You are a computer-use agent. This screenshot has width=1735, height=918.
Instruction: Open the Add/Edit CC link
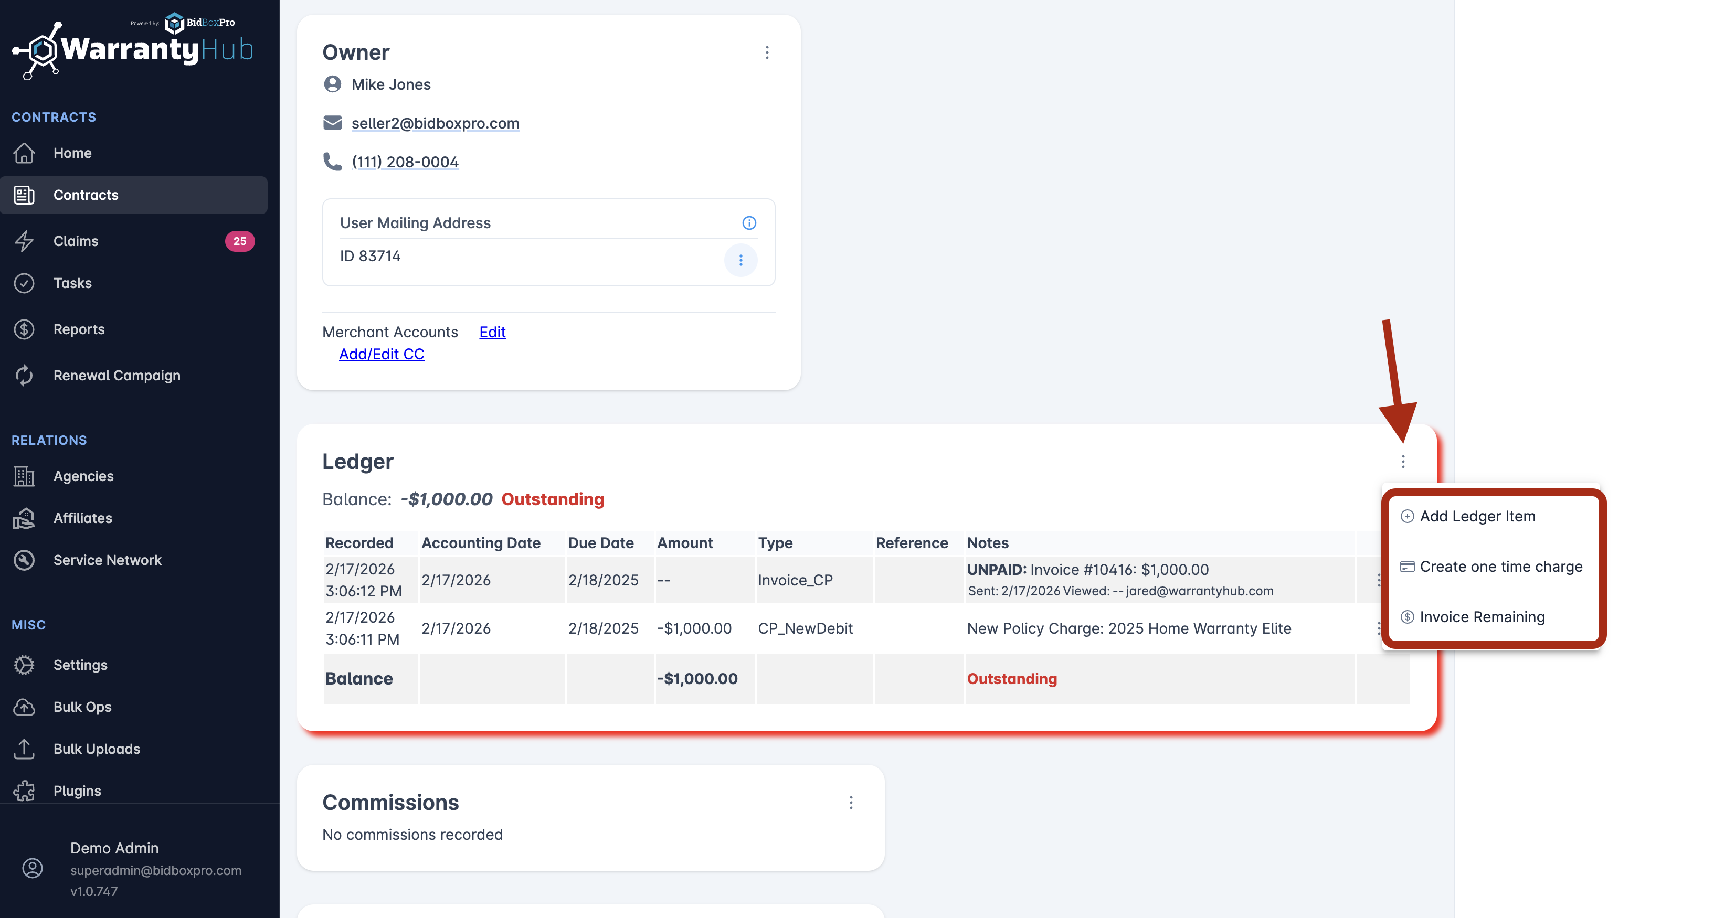(x=381, y=354)
